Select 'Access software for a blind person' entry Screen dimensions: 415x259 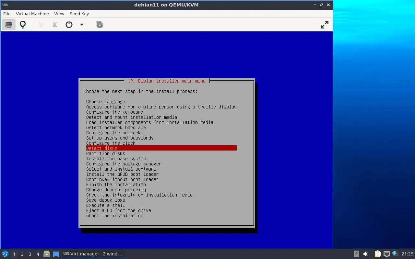click(161, 107)
